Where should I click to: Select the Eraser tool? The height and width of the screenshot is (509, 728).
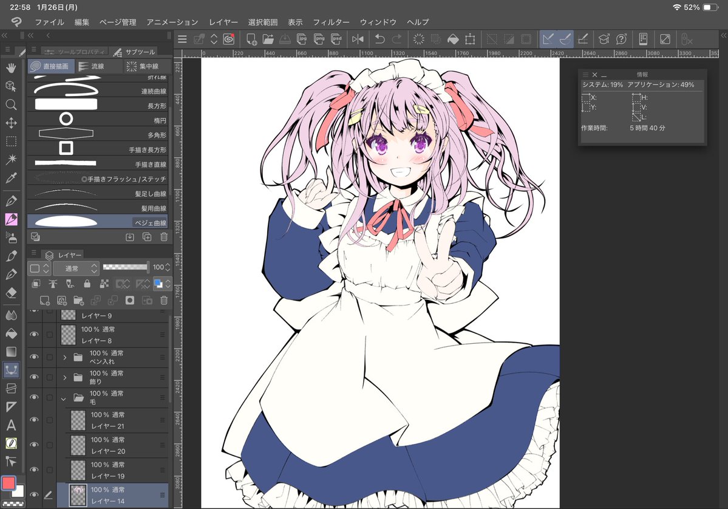click(11, 293)
